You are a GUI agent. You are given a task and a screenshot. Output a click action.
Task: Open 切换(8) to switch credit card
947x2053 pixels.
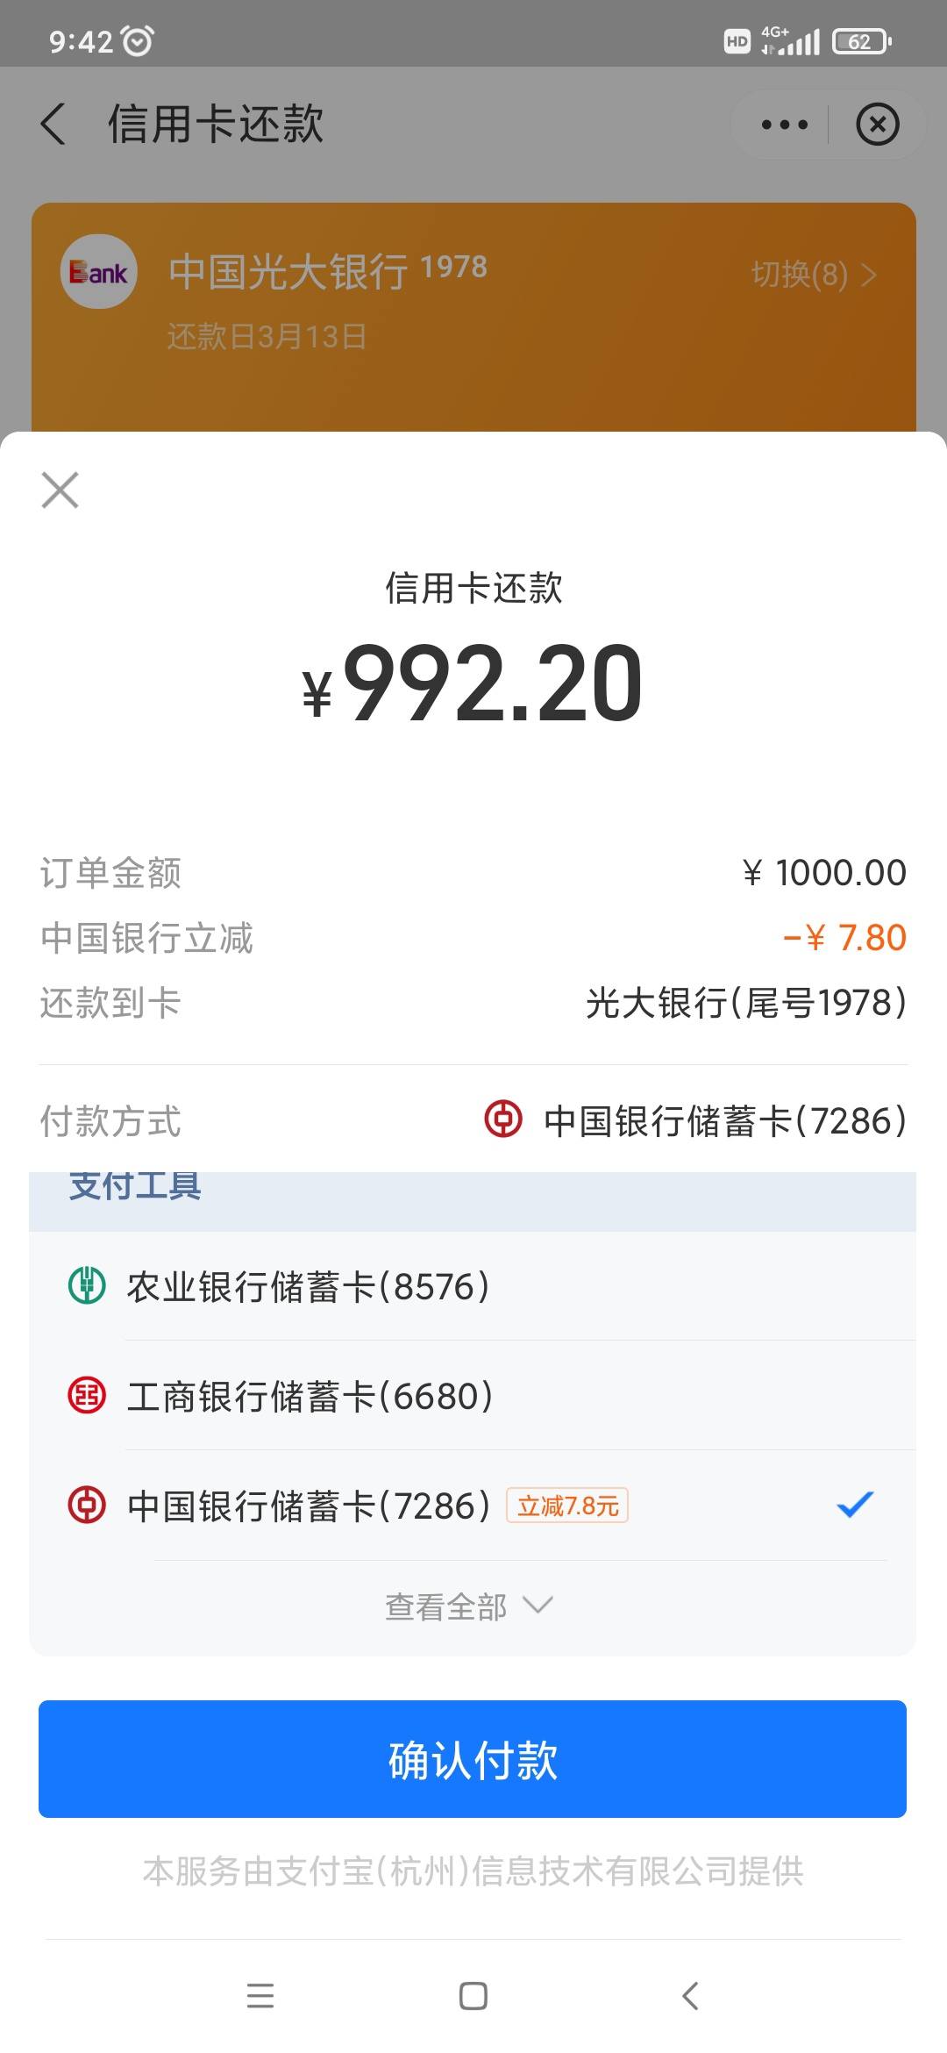[x=815, y=275]
